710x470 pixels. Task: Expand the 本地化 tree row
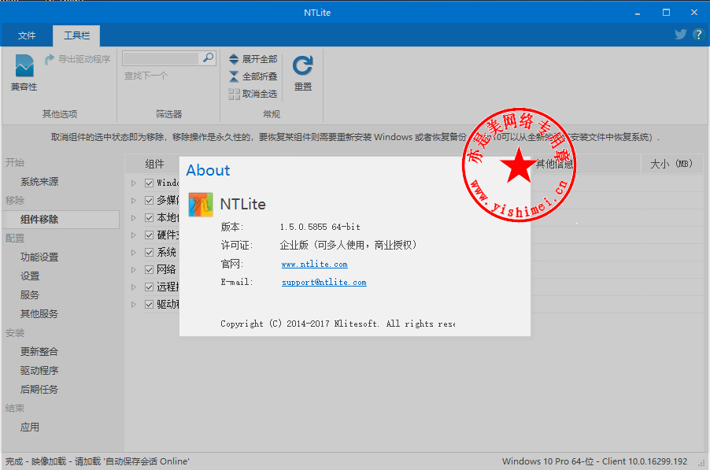point(134,218)
